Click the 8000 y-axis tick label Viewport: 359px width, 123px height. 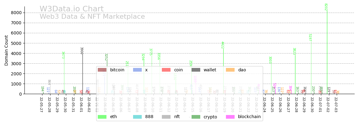(x=16, y=13)
